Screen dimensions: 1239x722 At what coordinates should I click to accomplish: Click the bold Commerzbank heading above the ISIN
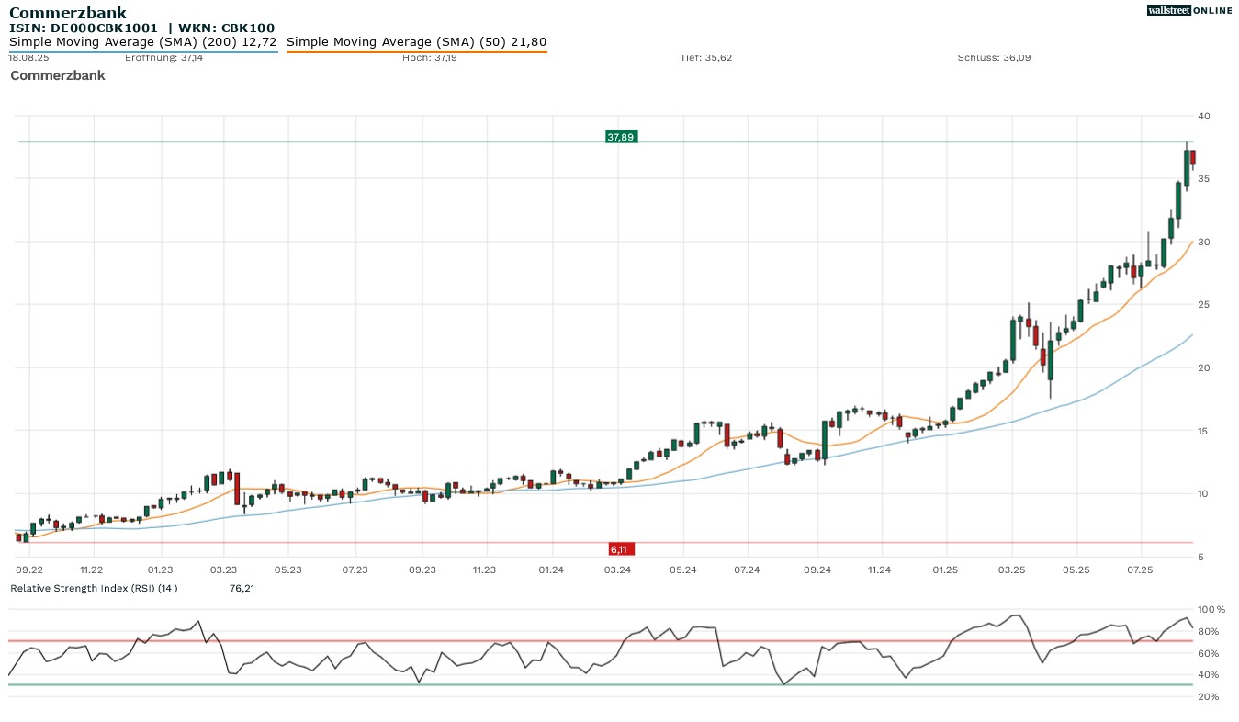coord(68,13)
